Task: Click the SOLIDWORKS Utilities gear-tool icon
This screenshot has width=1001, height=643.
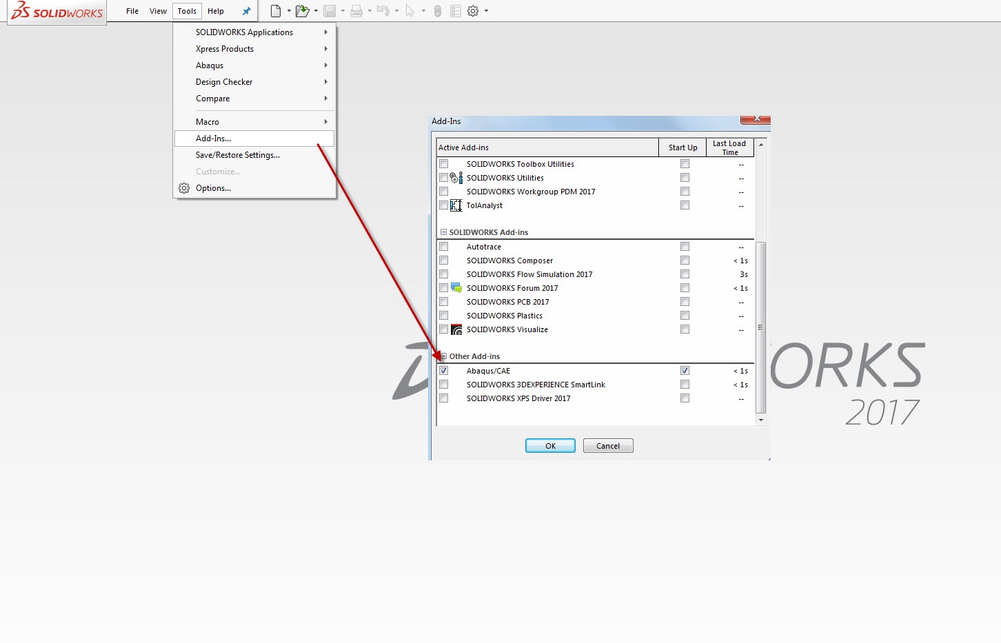Action: click(x=456, y=177)
